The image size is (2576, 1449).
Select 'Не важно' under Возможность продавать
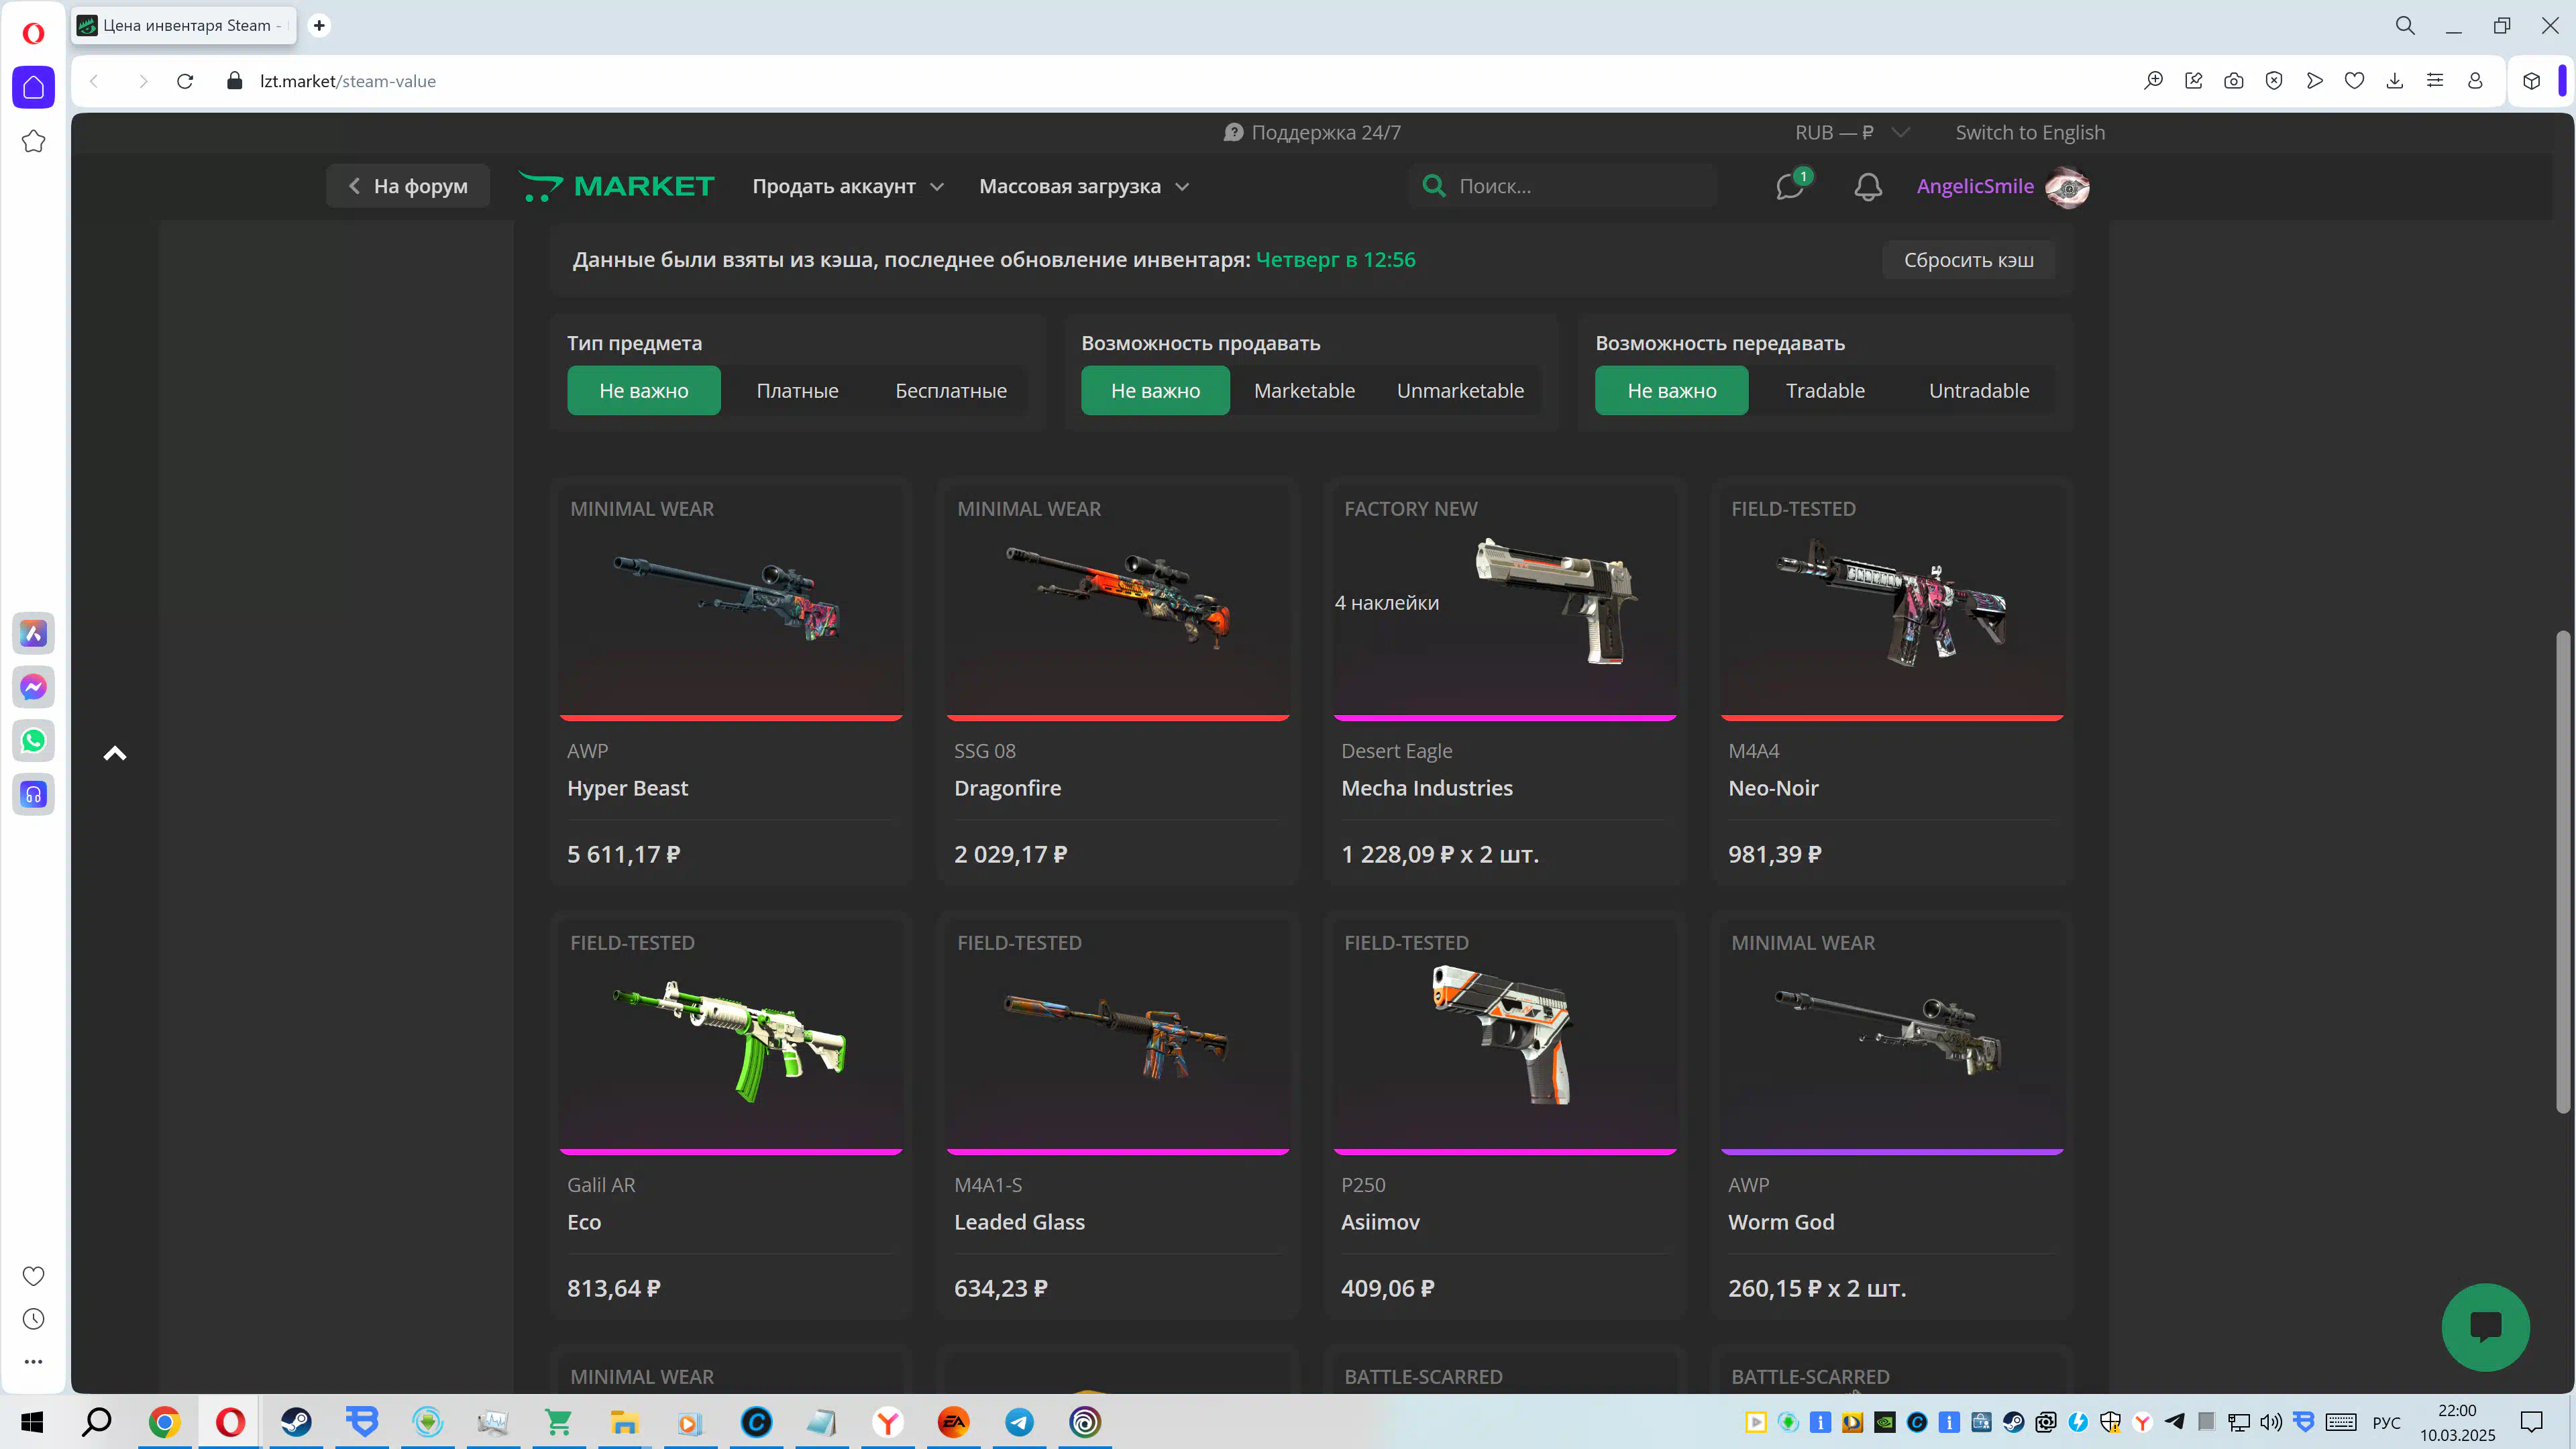click(x=1155, y=391)
